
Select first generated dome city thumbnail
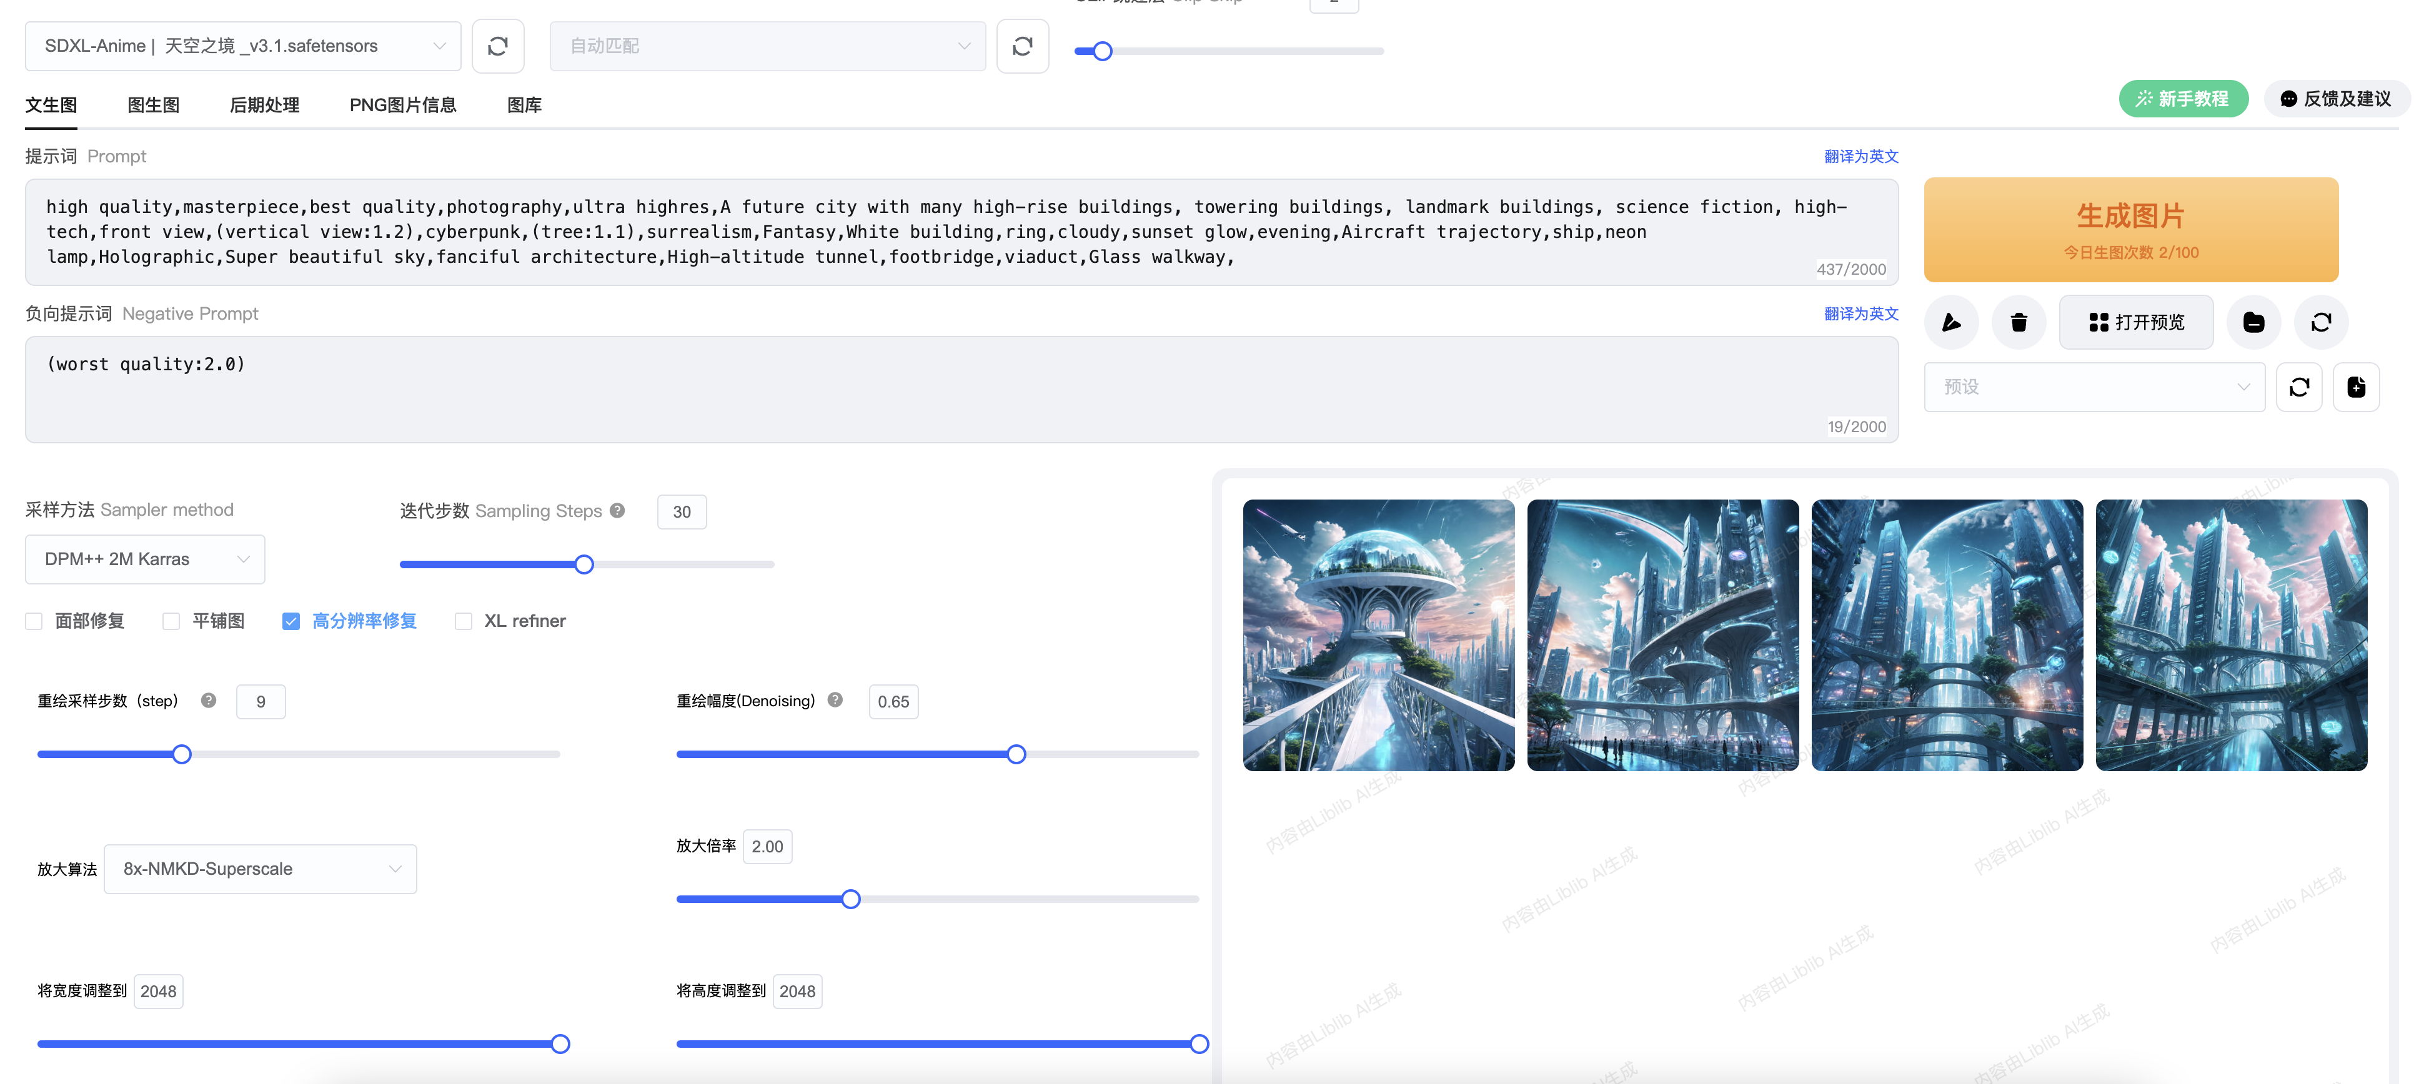[1378, 635]
